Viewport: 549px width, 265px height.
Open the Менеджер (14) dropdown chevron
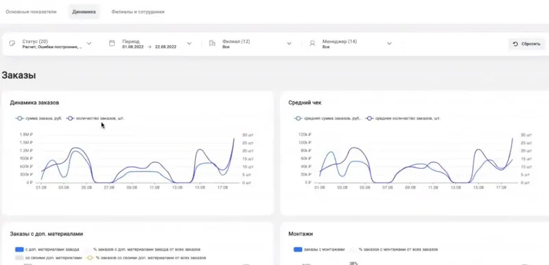pos(389,43)
